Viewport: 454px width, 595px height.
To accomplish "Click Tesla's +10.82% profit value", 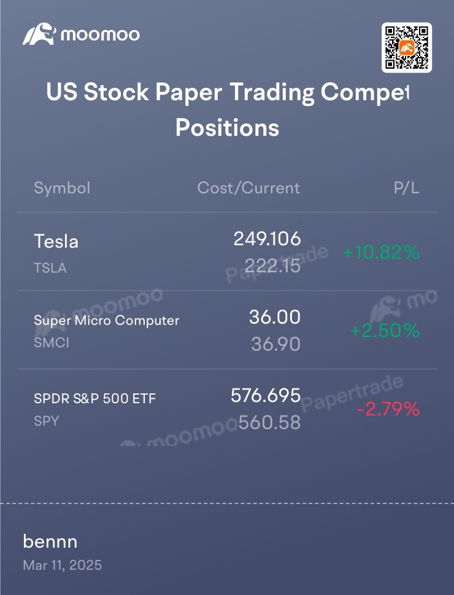I will click(x=381, y=252).
